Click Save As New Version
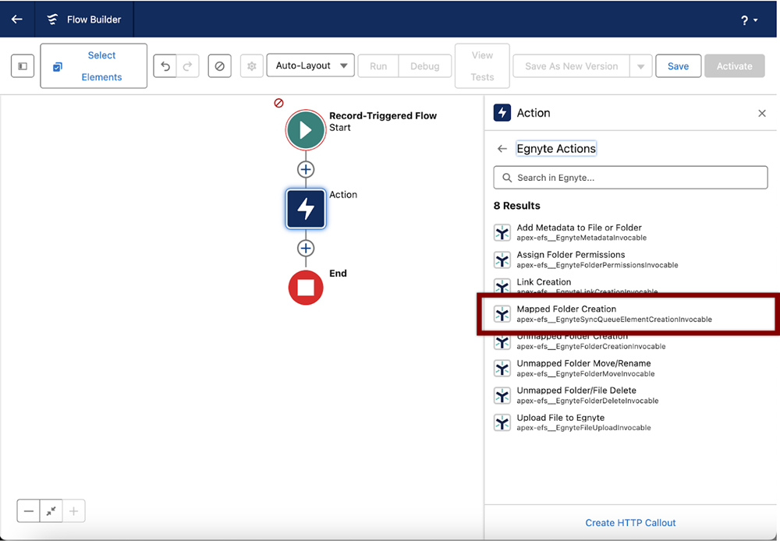The width and height of the screenshot is (780, 544). point(571,66)
